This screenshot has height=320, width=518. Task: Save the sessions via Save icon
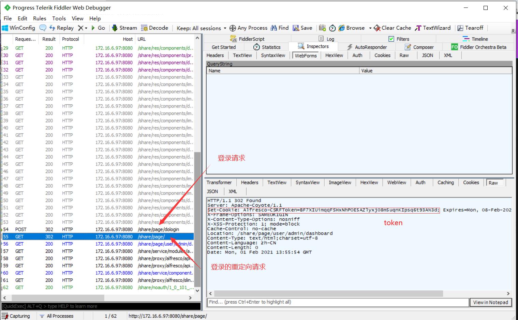[302, 28]
